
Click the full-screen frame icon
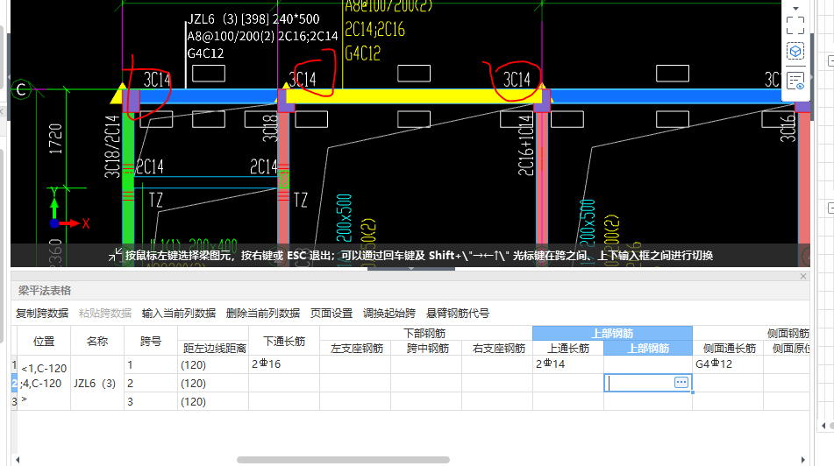click(795, 25)
